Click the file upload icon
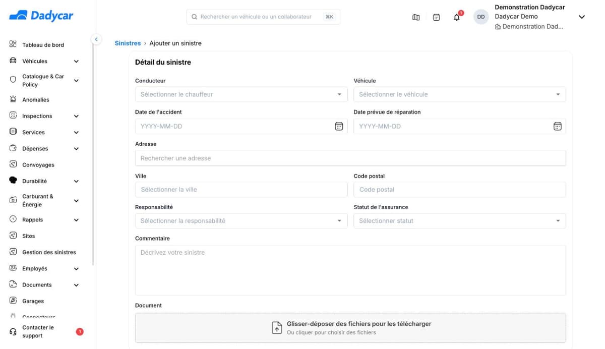Viewport: 605px width, 349px height. click(x=277, y=327)
